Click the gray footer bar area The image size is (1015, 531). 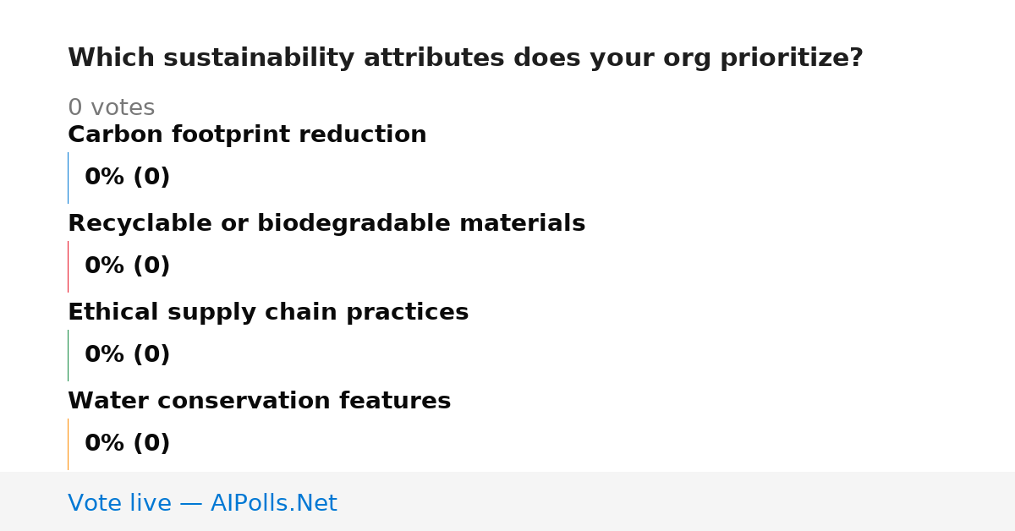point(507,501)
